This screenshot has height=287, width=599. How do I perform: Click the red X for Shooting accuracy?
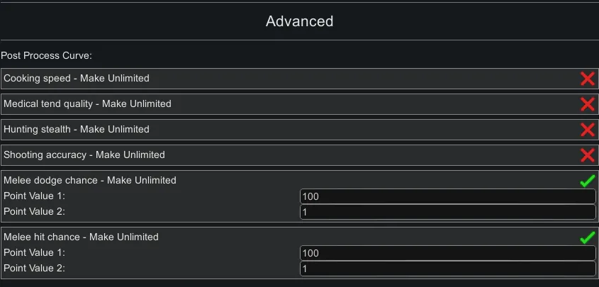587,155
